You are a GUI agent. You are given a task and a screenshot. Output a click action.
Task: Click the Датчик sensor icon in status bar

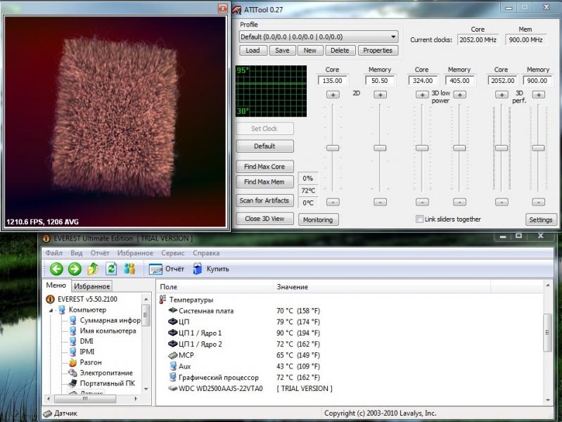pyautogui.click(x=47, y=414)
